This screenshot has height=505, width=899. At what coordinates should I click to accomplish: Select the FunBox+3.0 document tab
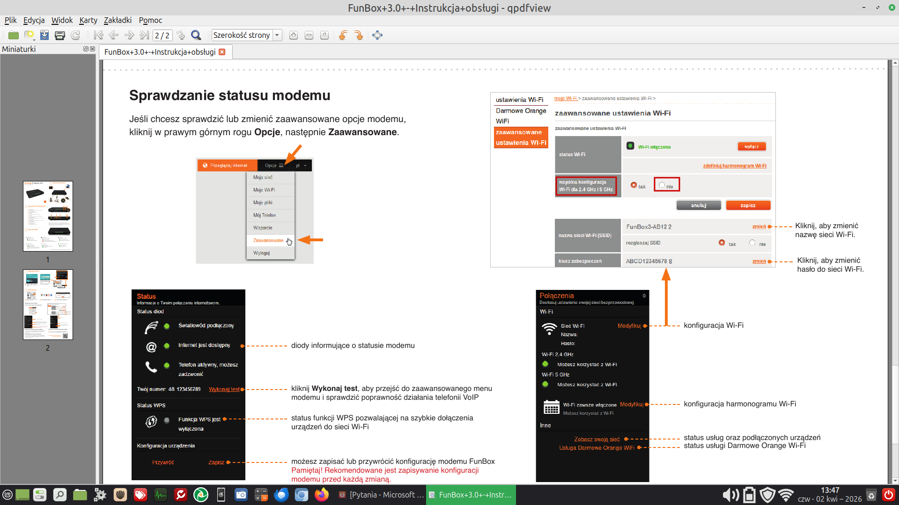[x=160, y=52]
